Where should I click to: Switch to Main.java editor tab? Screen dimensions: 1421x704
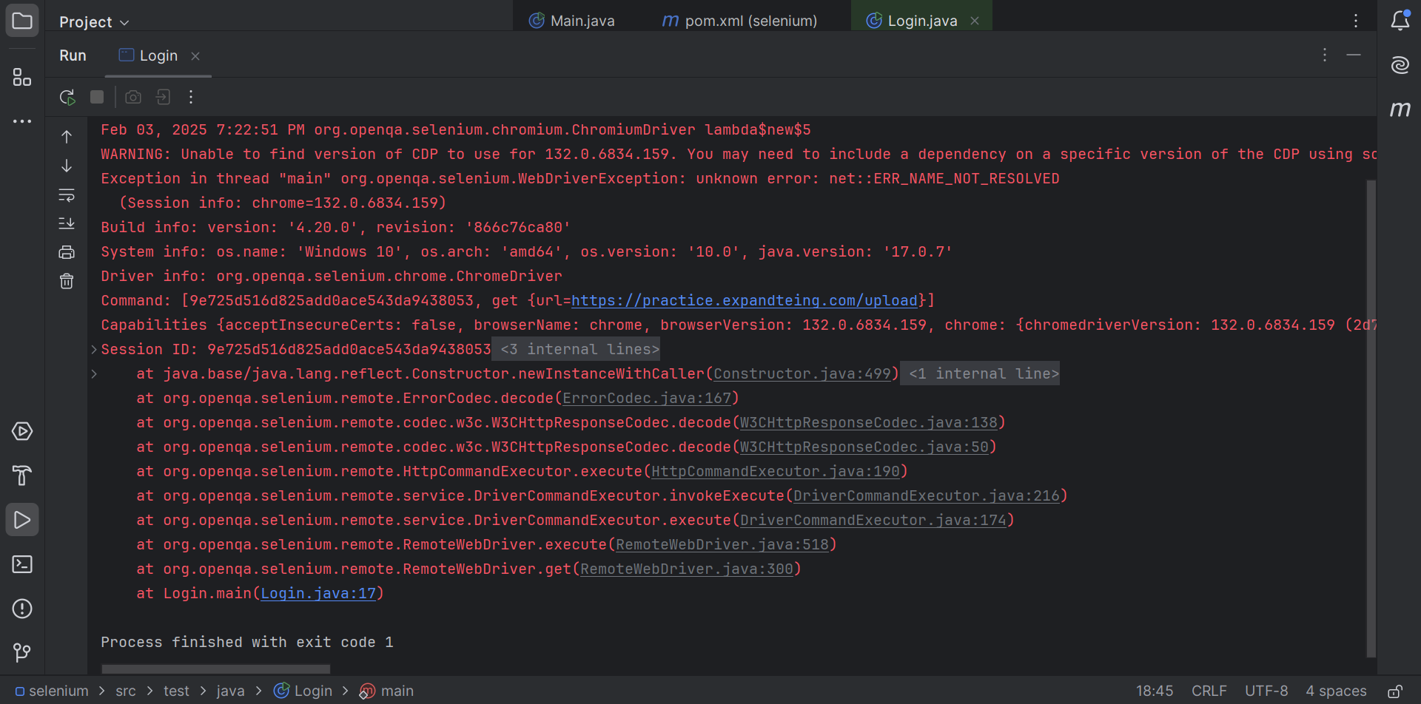click(x=571, y=21)
